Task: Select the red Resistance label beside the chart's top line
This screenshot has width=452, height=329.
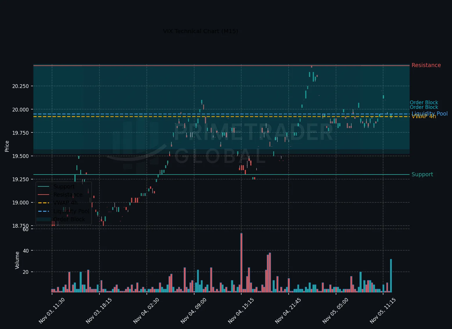Action: pyautogui.click(x=426, y=65)
